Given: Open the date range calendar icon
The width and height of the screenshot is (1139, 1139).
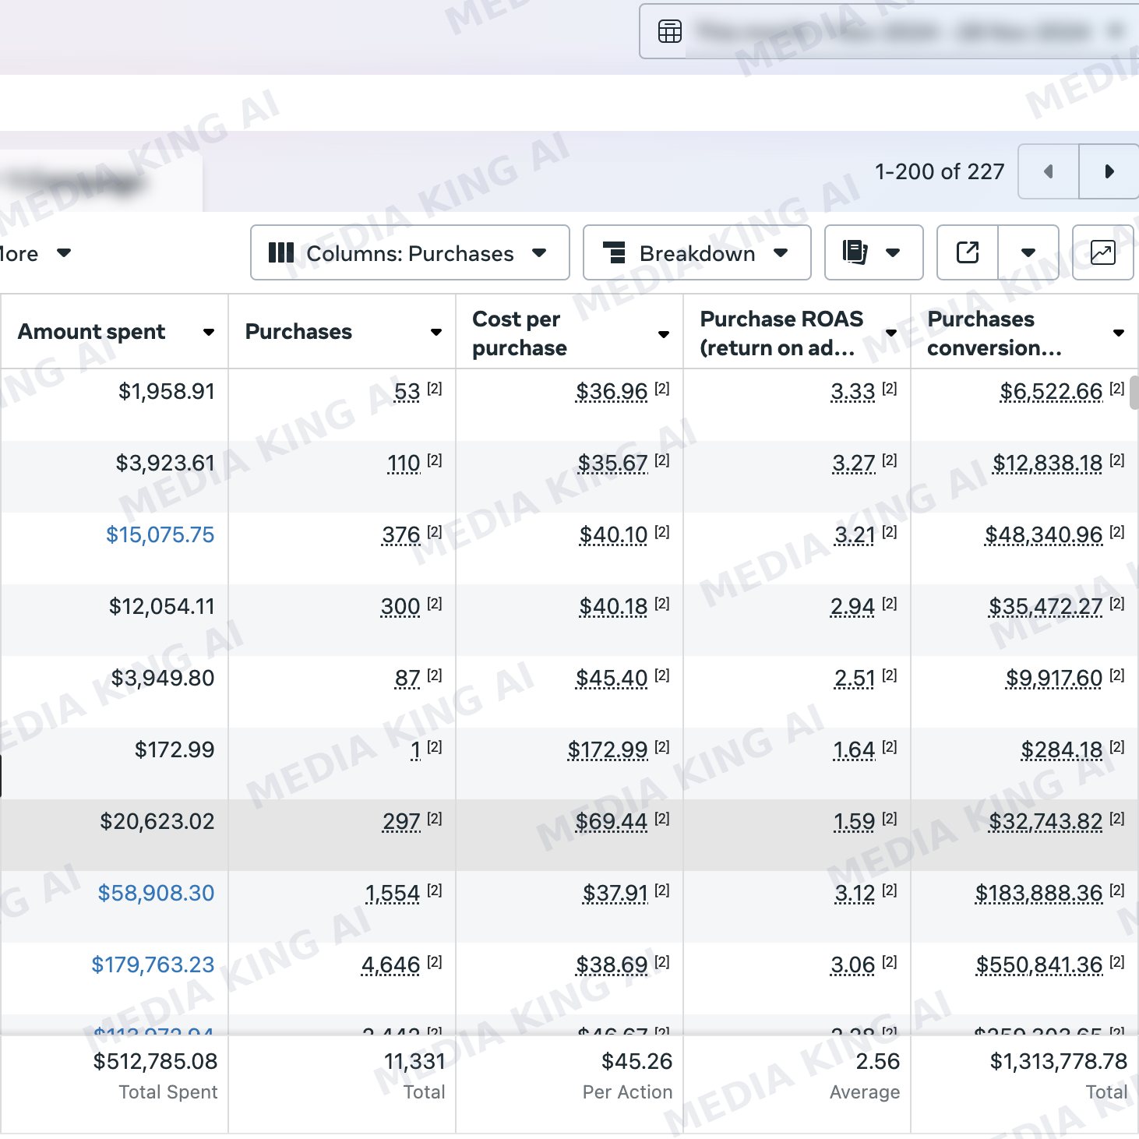Looking at the screenshot, I should (669, 31).
